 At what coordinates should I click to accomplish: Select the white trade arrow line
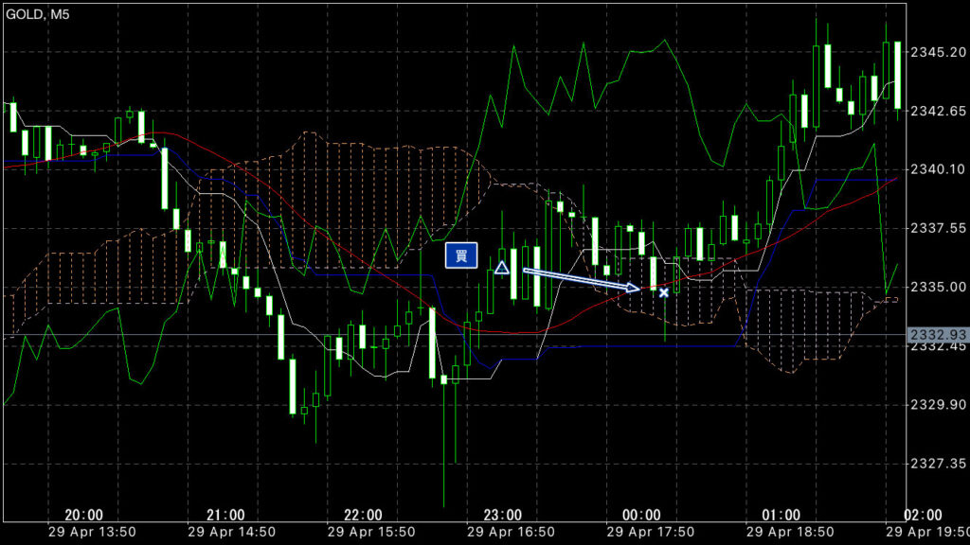click(582, 279)
